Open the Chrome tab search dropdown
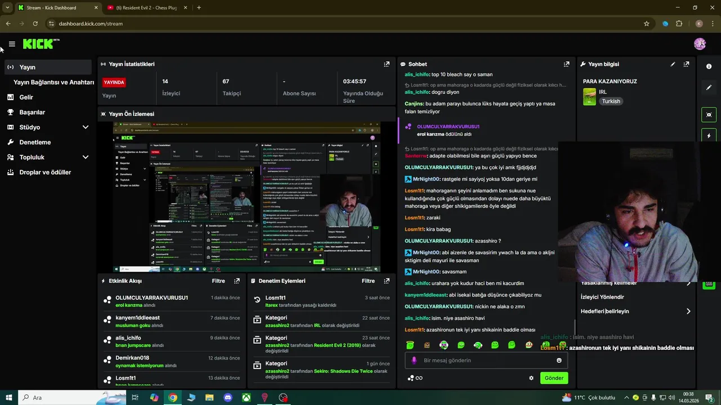Image resolution: width=721 pixels, height=405 pixels. [7, 7]
